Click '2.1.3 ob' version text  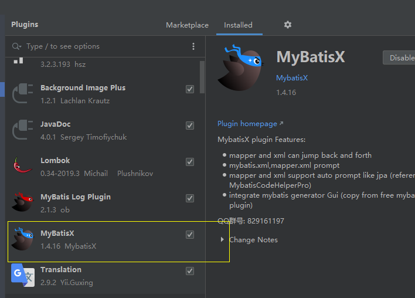click(55, 210)
